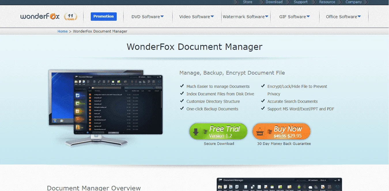Go to Home via breadcrumb
Viewport: 389px width, 191px height.
click(x=63, y=31)
